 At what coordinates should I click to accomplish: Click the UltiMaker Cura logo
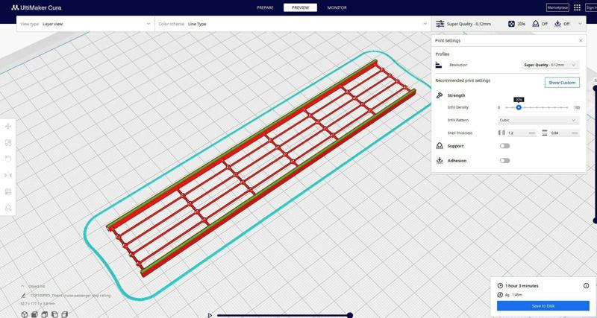coord(36,7)
